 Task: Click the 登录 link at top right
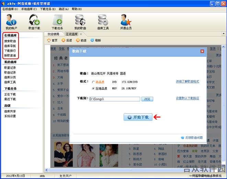pyautogui.click(x=213, y=49)
